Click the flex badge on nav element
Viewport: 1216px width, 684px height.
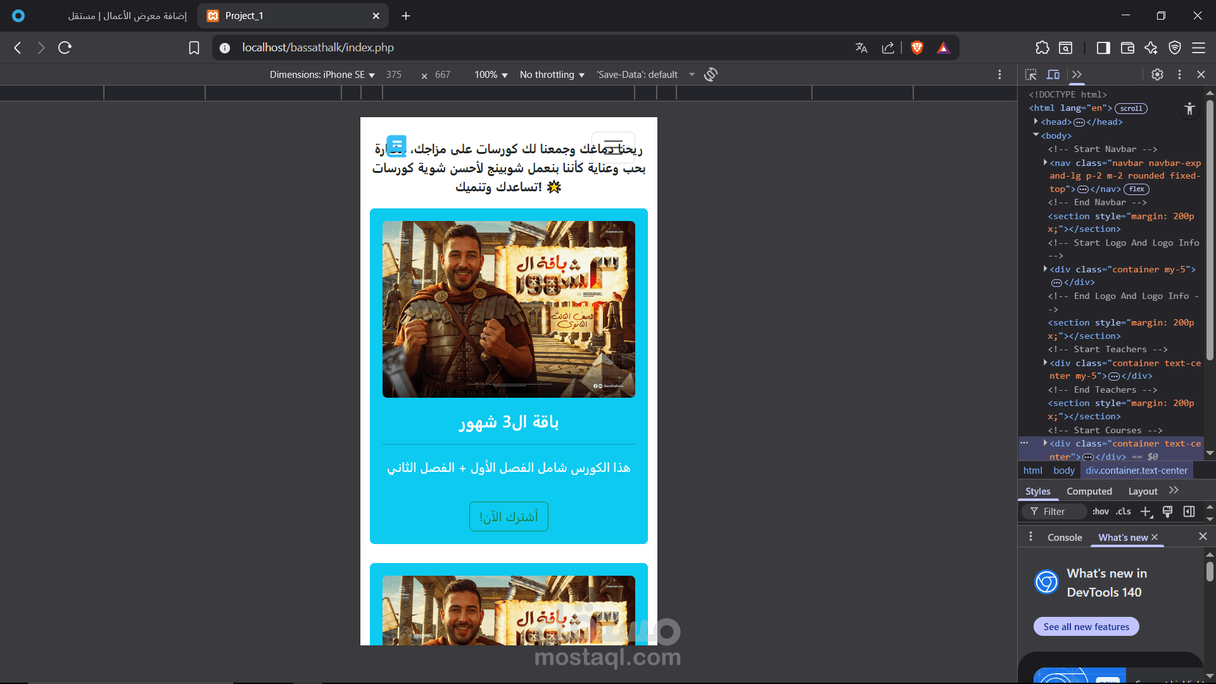coord(1137,189)
